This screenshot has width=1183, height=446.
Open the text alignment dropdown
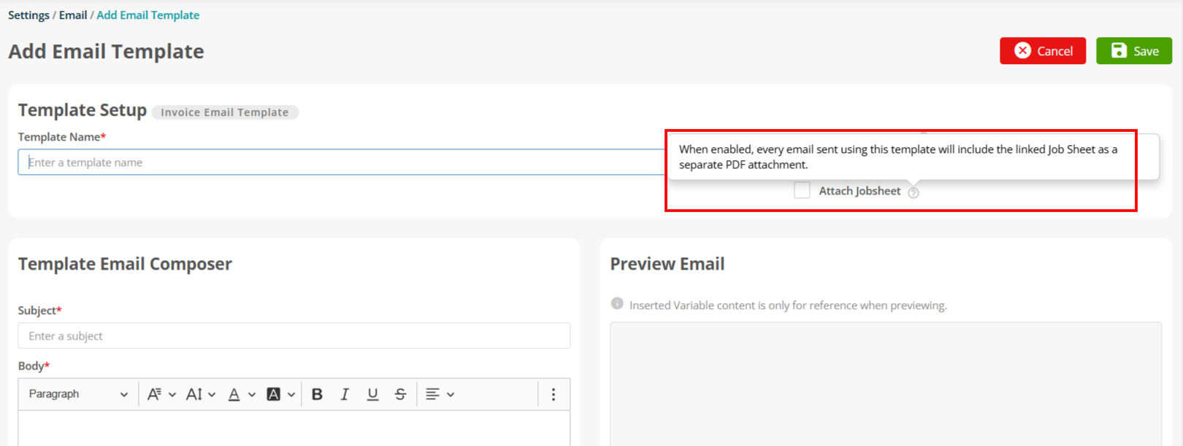pos(440,394)
